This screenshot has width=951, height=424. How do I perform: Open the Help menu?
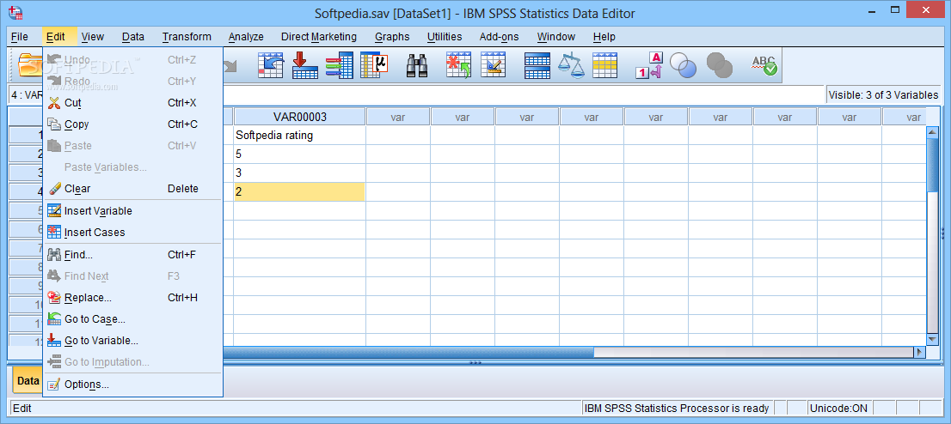click(604, 37)
